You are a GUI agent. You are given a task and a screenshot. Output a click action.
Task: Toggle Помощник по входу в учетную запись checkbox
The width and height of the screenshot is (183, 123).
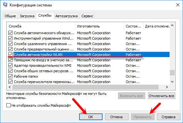(10, 60)
